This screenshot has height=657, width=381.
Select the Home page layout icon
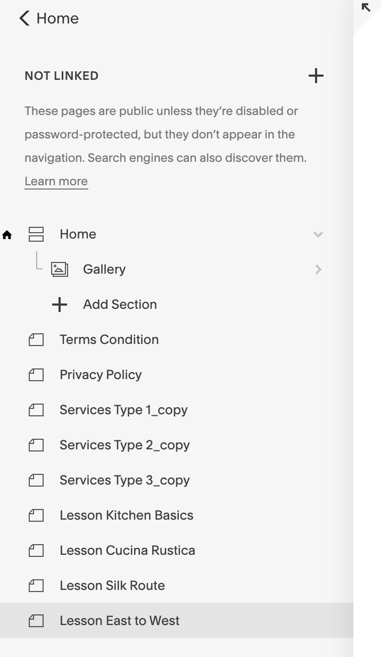(x=36, y=234)
